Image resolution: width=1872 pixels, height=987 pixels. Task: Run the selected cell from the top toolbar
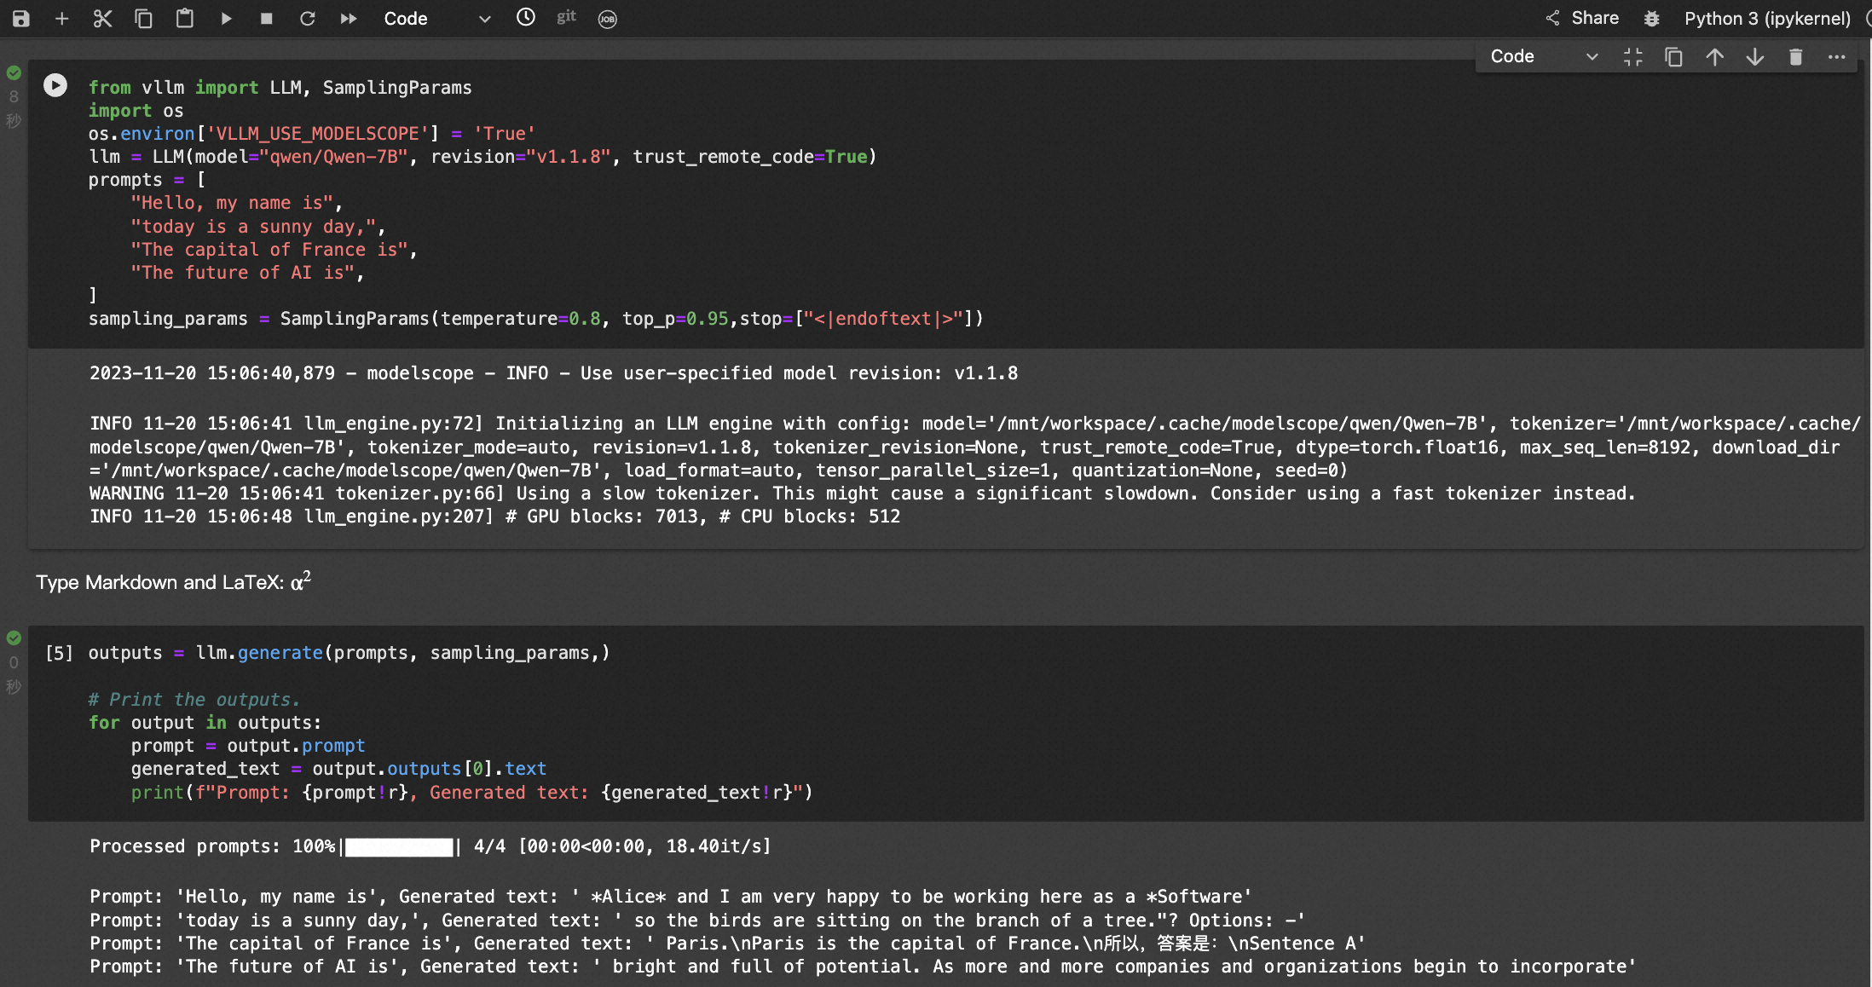[x=226, y=18]
